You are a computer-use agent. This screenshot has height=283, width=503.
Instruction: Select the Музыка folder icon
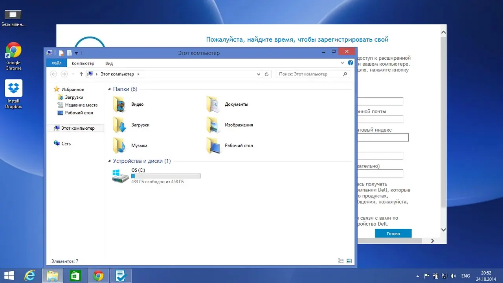[120, 145]
